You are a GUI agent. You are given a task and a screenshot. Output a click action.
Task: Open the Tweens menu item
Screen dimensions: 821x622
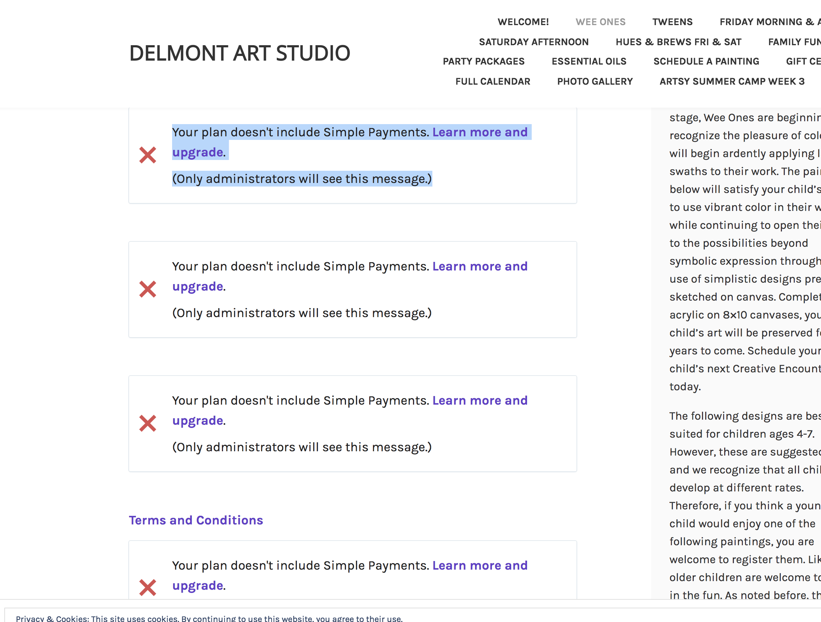pyautogui.click(x=672, y=22)
